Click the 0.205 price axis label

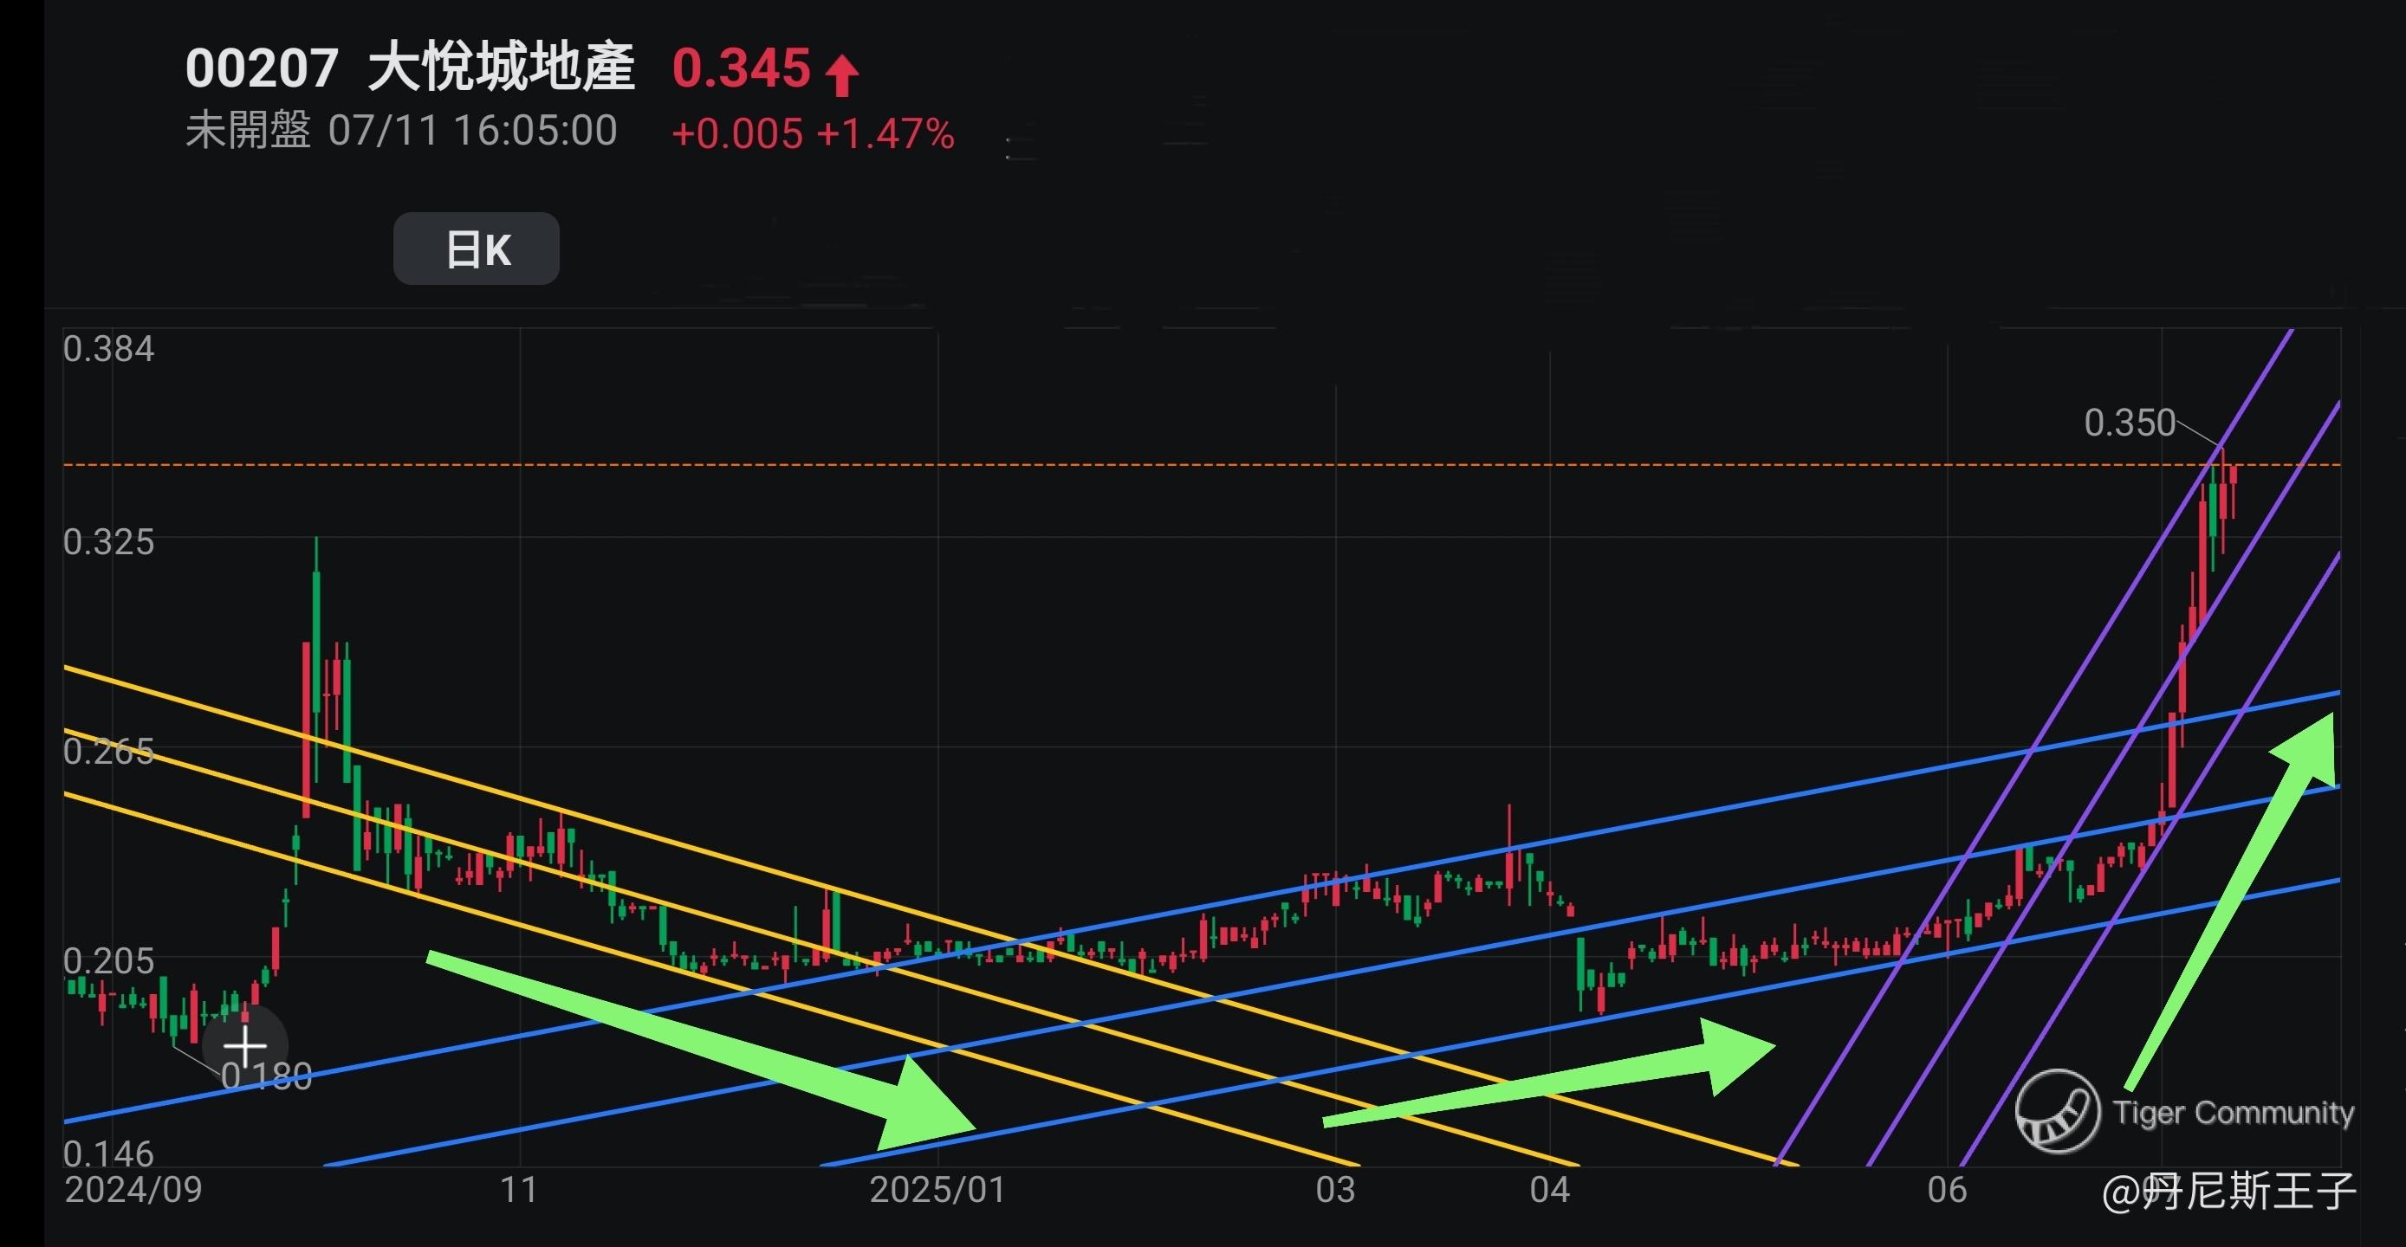108,960
